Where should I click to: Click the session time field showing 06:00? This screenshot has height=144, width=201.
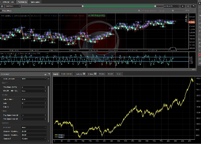point(34,135)
